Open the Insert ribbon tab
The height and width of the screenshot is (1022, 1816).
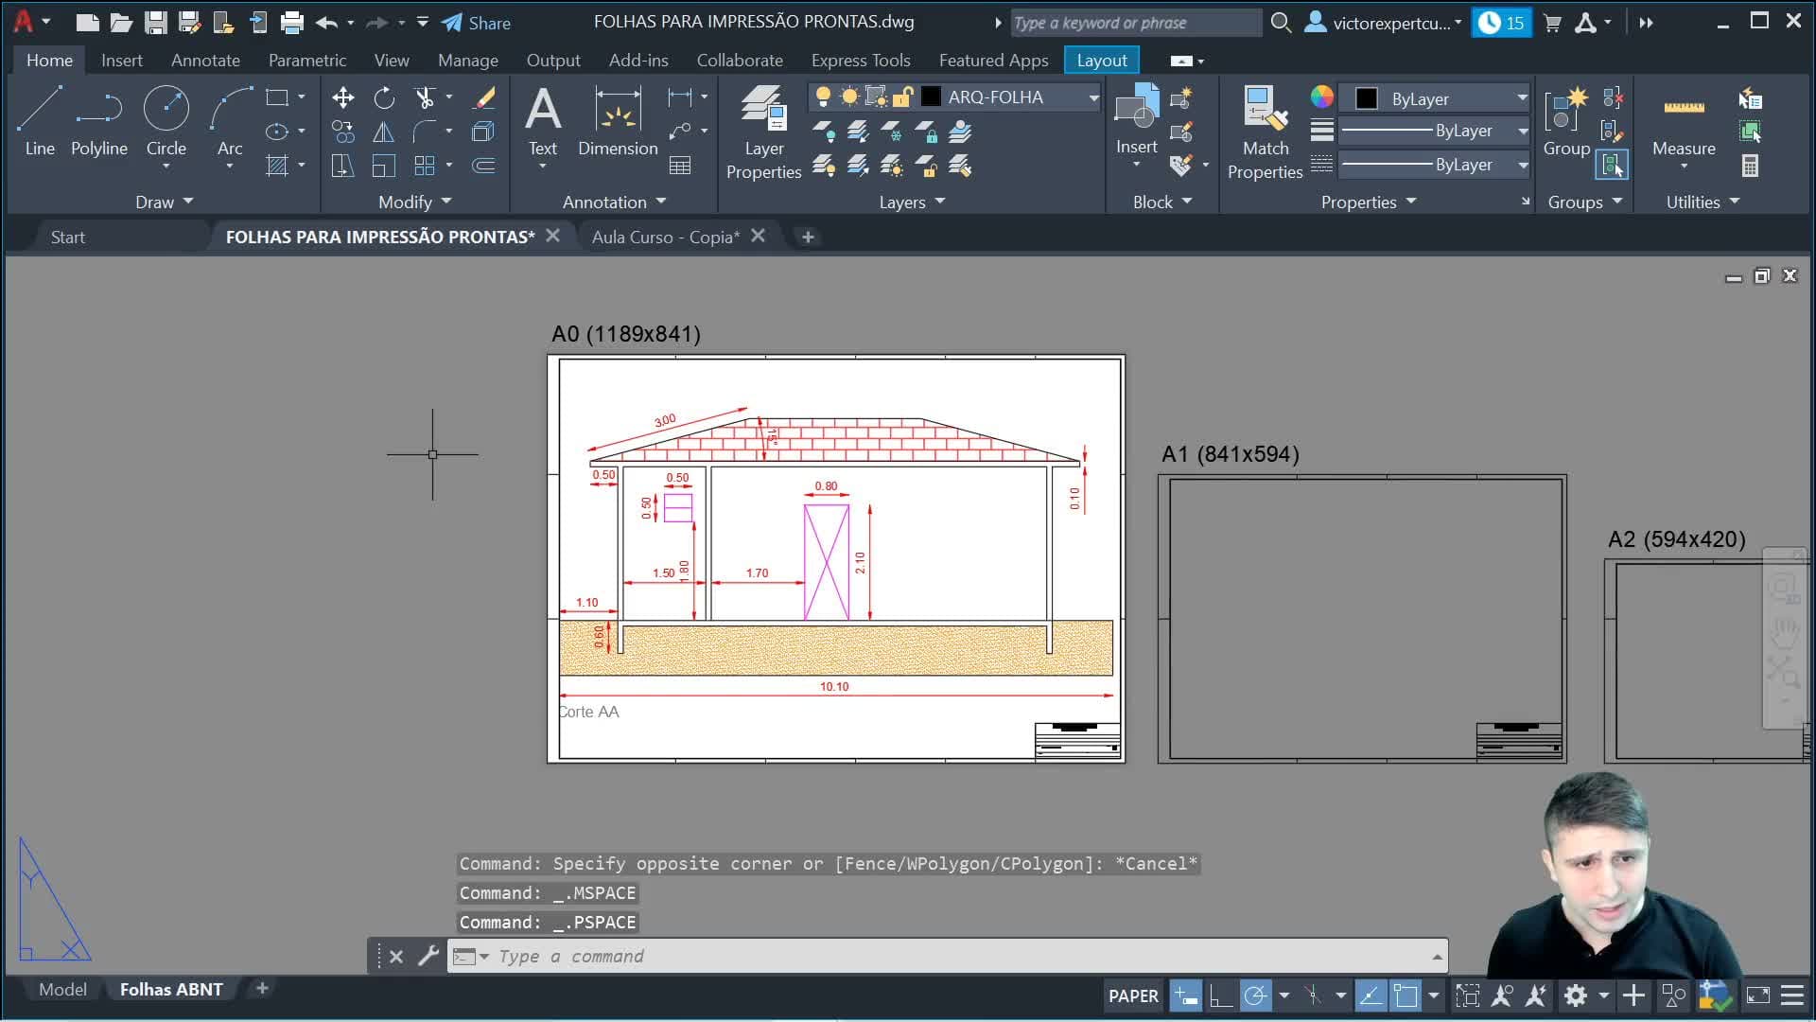[x=122, y=60]
